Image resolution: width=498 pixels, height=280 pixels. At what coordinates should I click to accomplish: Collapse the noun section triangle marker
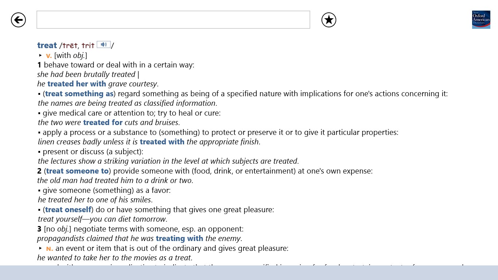[40, 248]
